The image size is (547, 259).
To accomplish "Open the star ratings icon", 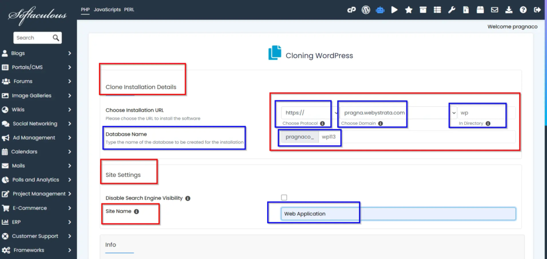I will [409, 10].
